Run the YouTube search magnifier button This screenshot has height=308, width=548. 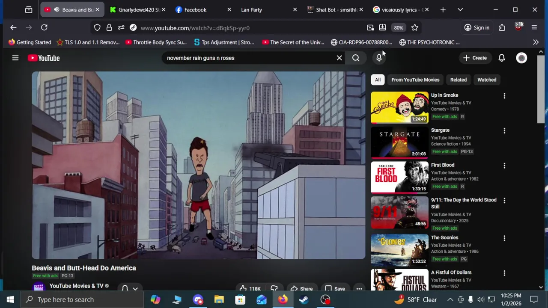point(356,58)
